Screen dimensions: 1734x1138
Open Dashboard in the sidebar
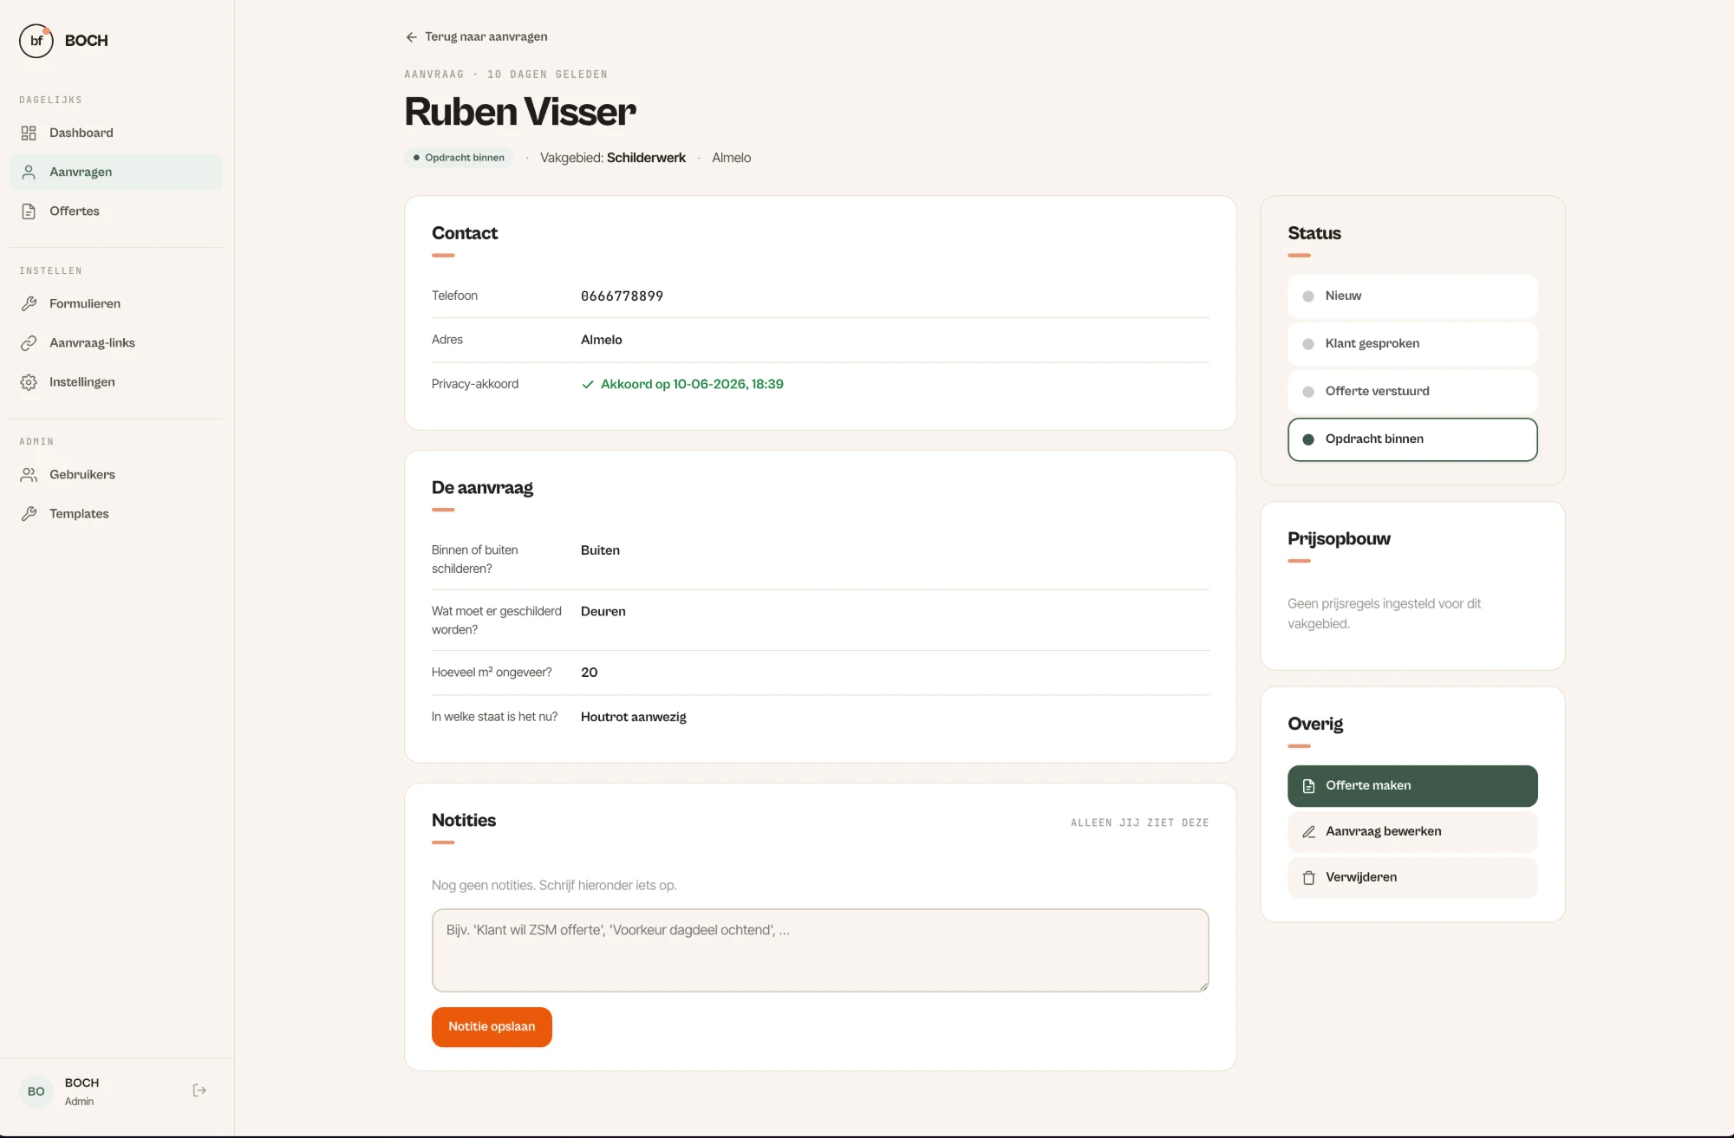(116, 133)
